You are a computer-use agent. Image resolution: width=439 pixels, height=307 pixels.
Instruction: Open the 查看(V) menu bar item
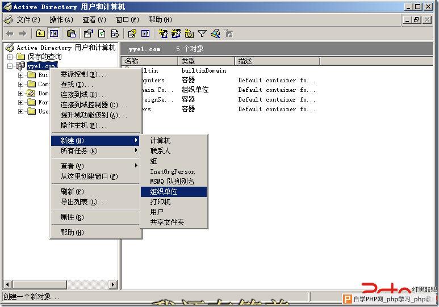point(94,20)
